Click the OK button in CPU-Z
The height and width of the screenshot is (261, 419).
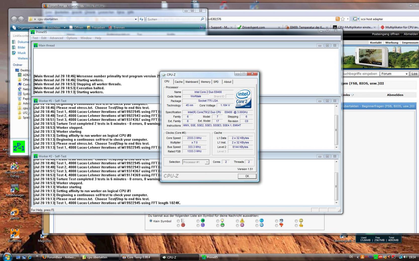[247, 176]
